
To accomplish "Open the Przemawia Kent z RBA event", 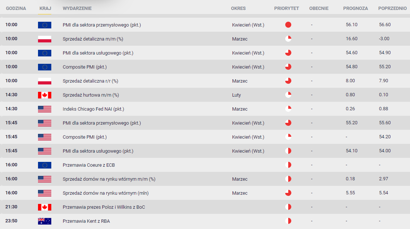I will click(x=86, y=221).
